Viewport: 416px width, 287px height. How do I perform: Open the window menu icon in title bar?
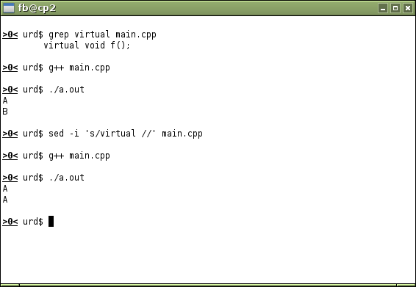pyautogui.click(x=9, y=8)
